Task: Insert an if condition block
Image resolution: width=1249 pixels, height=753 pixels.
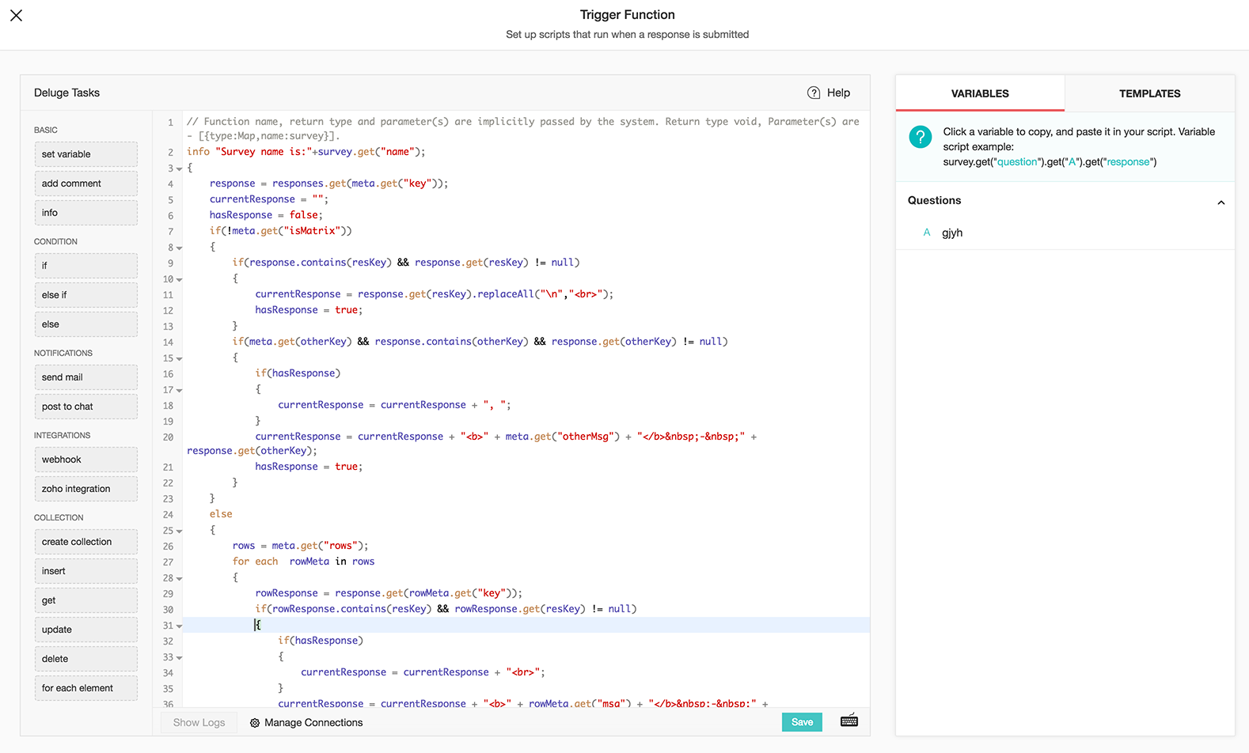Action: point(85,266)
